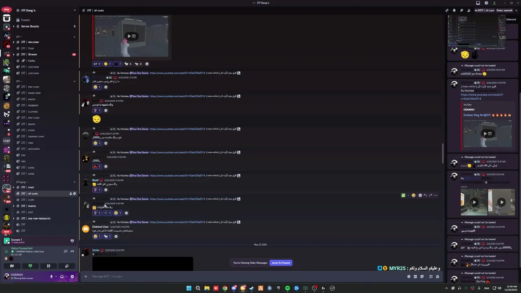The image size is (521, 293).
Task: Toggle the heart reaction on 5:40 PM message
Action: [x=107, y=213]
